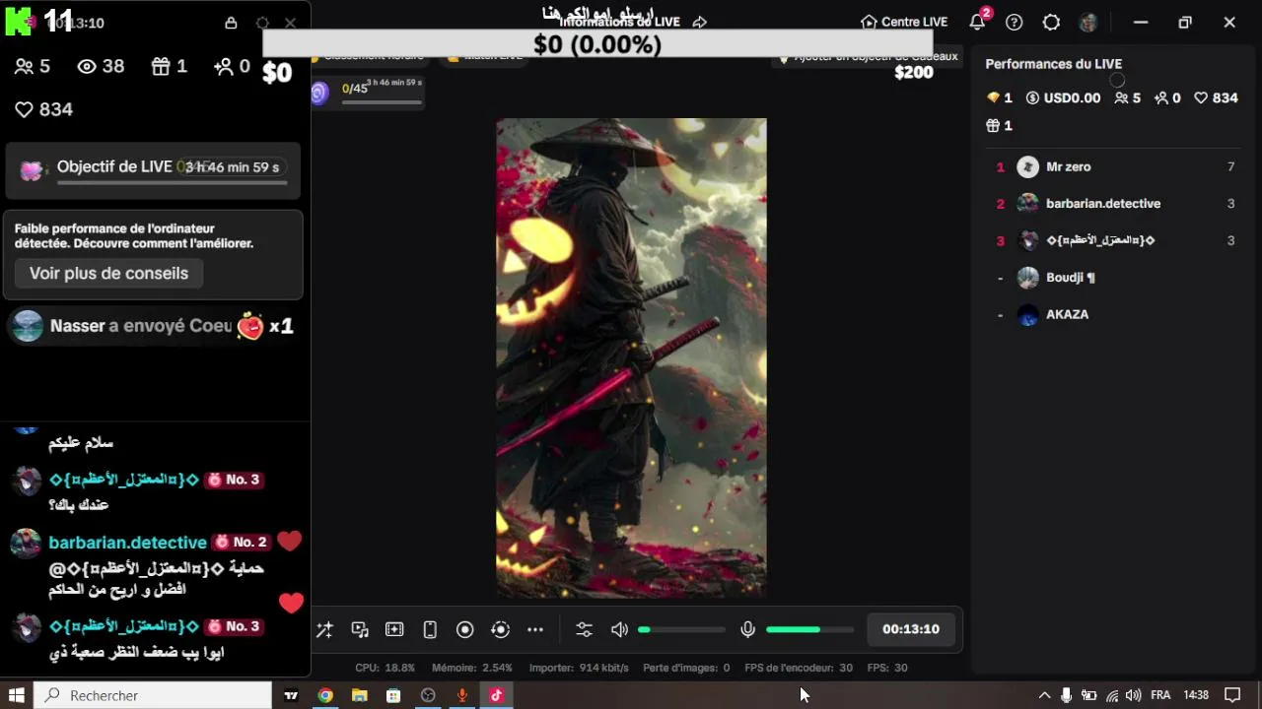Close the chat overlay panel
This screenshot has width=1262, height=709.
point(290,23)
